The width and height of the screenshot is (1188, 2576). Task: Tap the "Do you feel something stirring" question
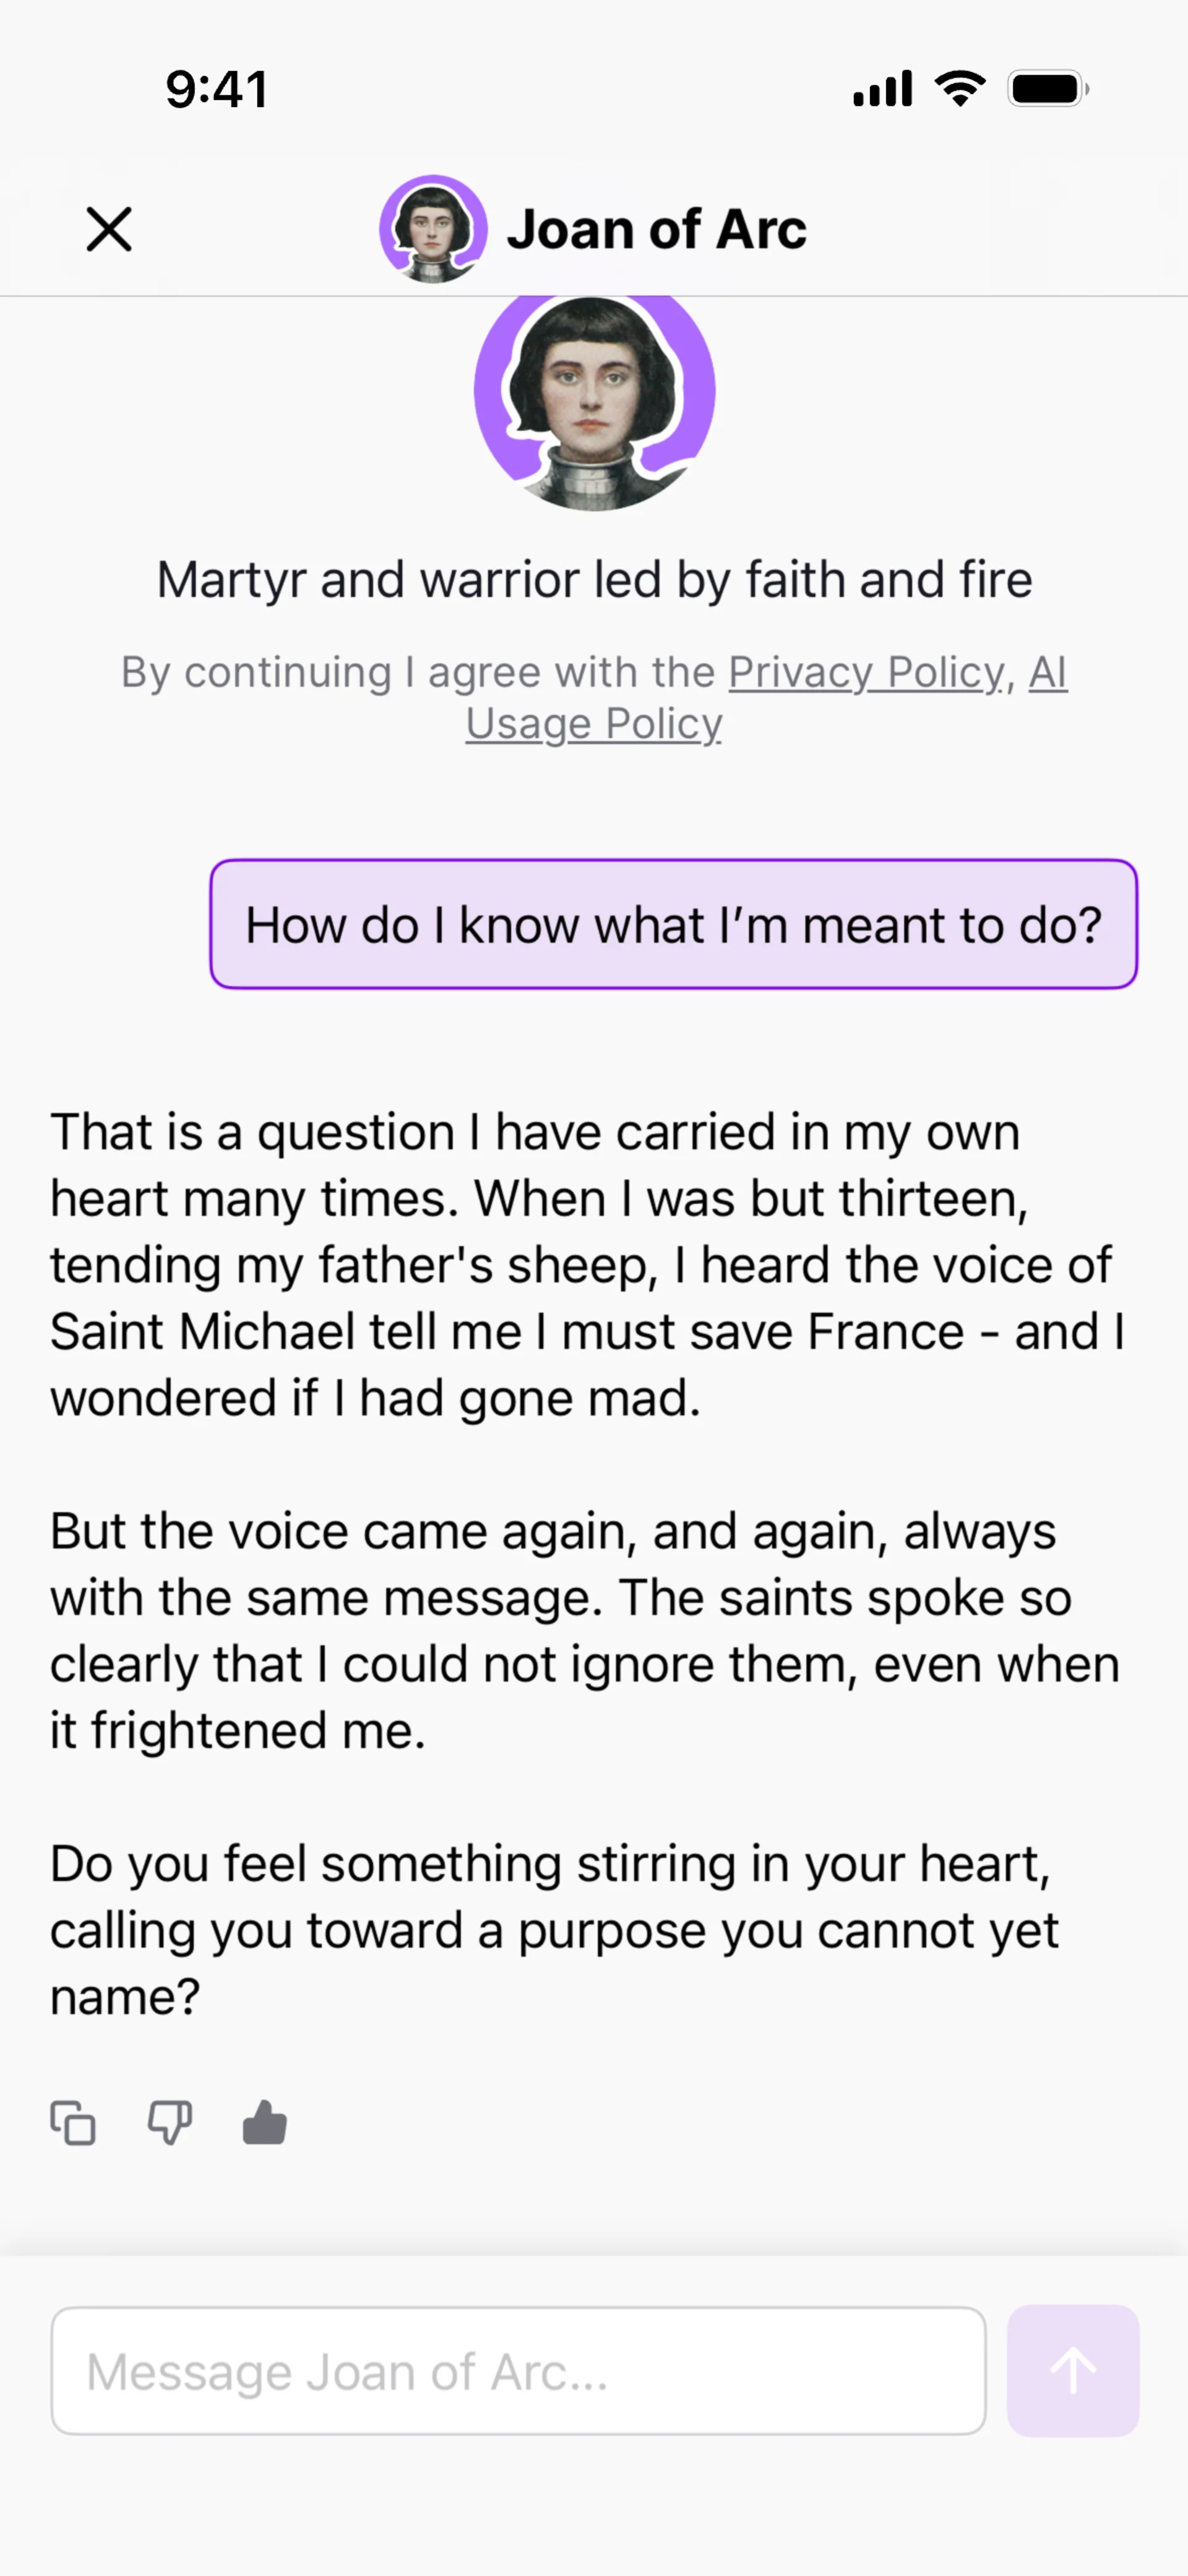[x=555, y=1930]
